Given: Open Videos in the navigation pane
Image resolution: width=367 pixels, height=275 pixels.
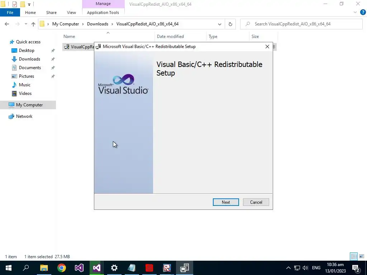Looking at the screenshot, I should point(25,93).
